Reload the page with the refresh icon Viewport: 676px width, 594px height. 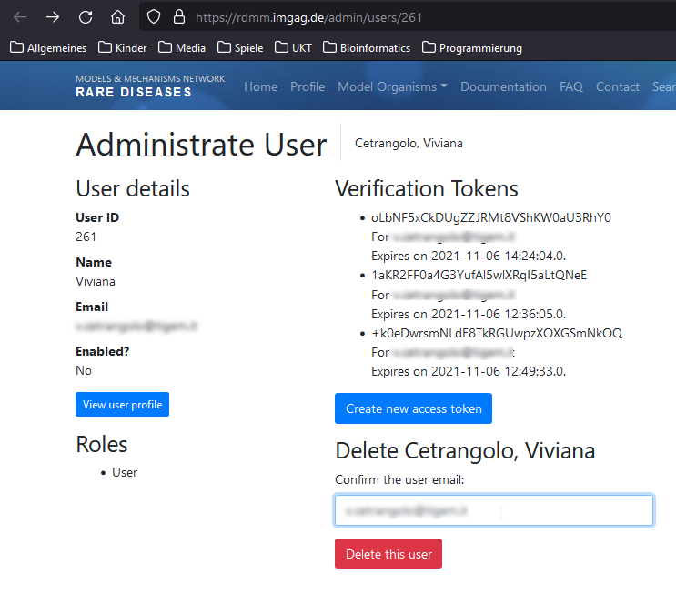[86, 17]
